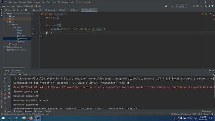Open the Refactor menu
The width and height of the screenshot is (215, 121).
[x=37, y=2]
